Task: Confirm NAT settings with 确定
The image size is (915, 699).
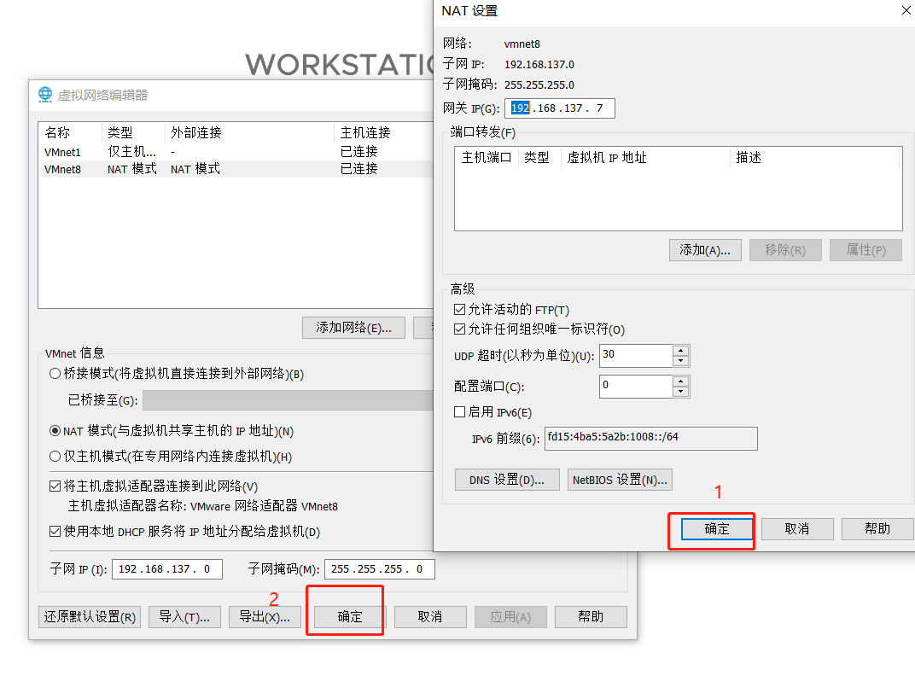Action: (x=711, y=528)
